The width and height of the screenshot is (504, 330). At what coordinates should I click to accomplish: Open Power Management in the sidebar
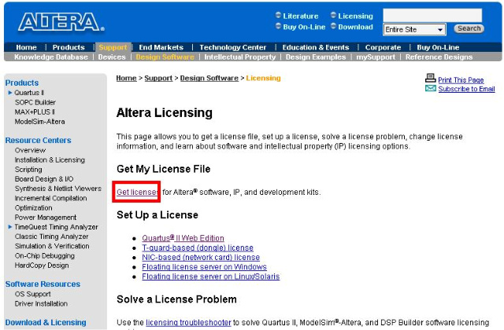pos(46,218)
